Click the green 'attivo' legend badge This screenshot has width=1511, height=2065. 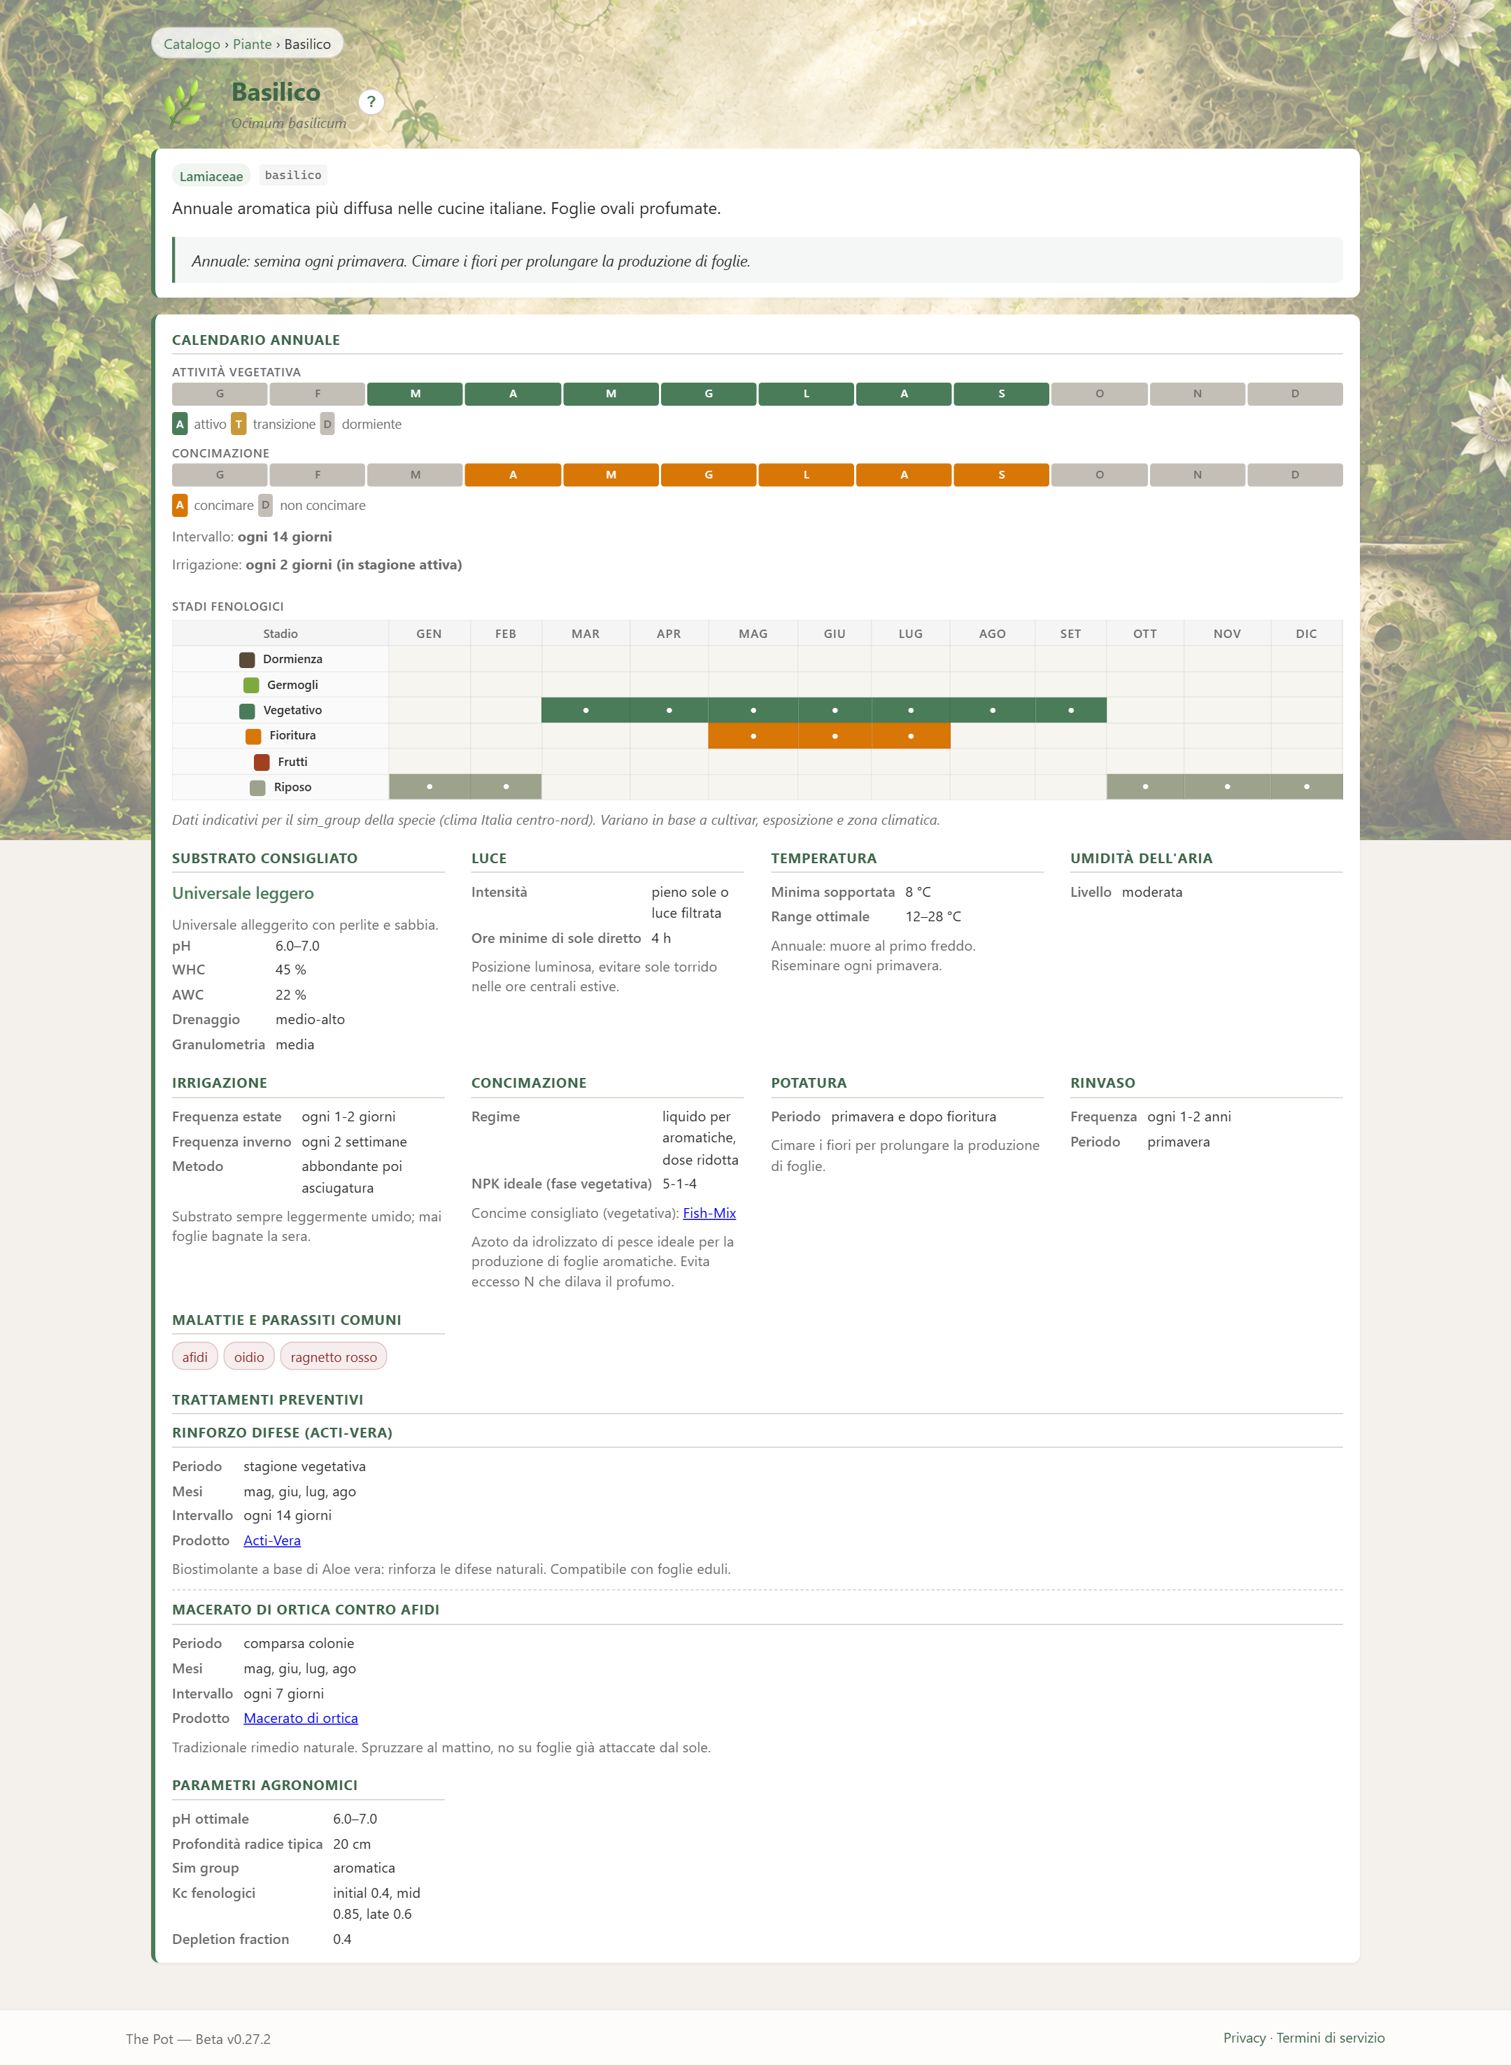click(x=180, y=423)
